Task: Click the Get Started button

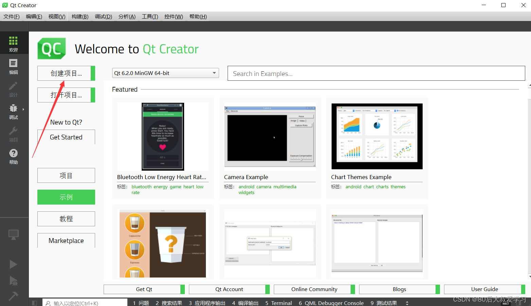Action: [66, 137]
